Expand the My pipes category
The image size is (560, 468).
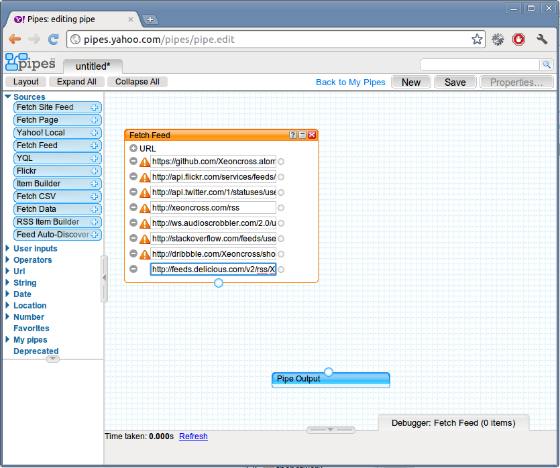pyautogui.click(x=7, y=339)
